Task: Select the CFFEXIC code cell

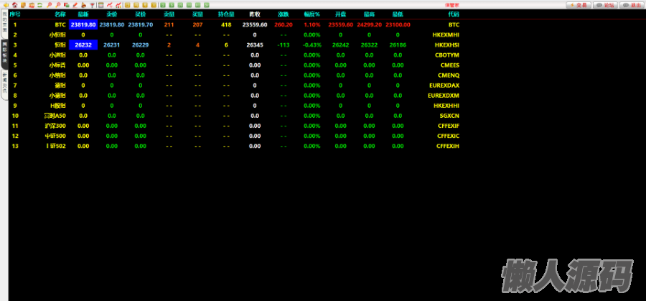Action: click(448, 136)
